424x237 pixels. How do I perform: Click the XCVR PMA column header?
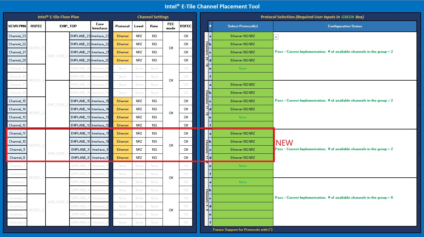17,26
